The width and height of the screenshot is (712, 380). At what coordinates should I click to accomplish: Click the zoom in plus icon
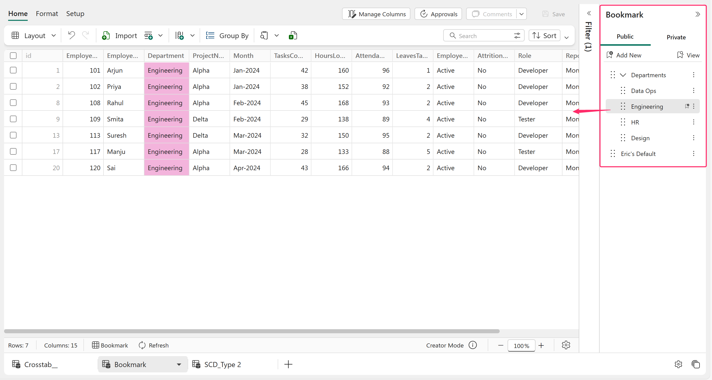[541, 345]
